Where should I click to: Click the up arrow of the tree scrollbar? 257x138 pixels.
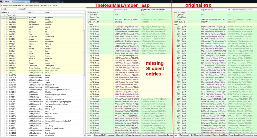[84, 15]
